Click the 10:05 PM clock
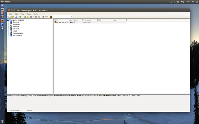199x124 pixels. point(189,2)
